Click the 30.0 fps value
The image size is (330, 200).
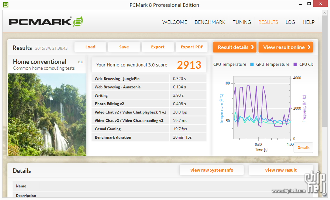(x=180, y=112)
